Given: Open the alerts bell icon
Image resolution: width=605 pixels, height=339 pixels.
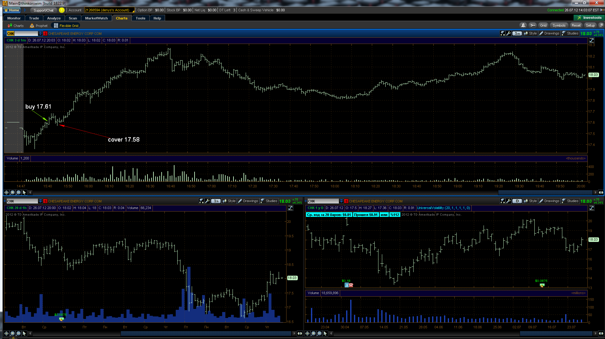Looking at the screenshot, I should (523, 25).
